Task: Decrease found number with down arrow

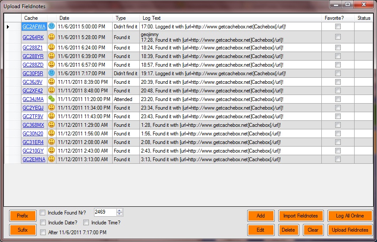Action: (x=119, y=214)
